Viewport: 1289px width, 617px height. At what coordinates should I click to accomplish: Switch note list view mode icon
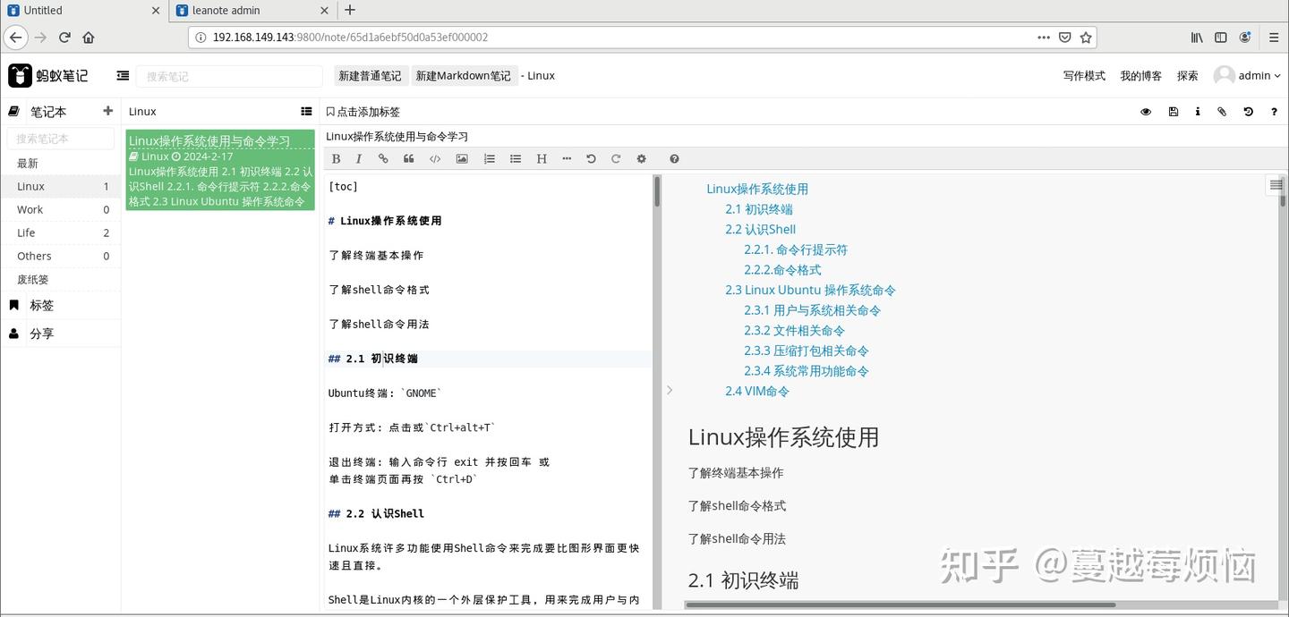tap(306, 112)
